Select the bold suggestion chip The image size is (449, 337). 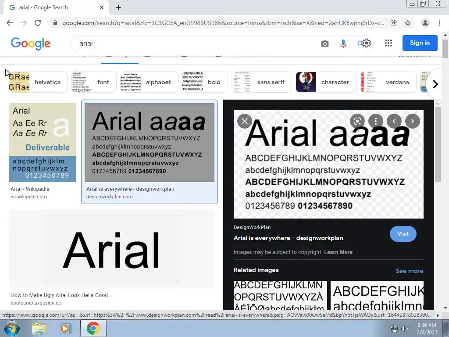point(205,82)
